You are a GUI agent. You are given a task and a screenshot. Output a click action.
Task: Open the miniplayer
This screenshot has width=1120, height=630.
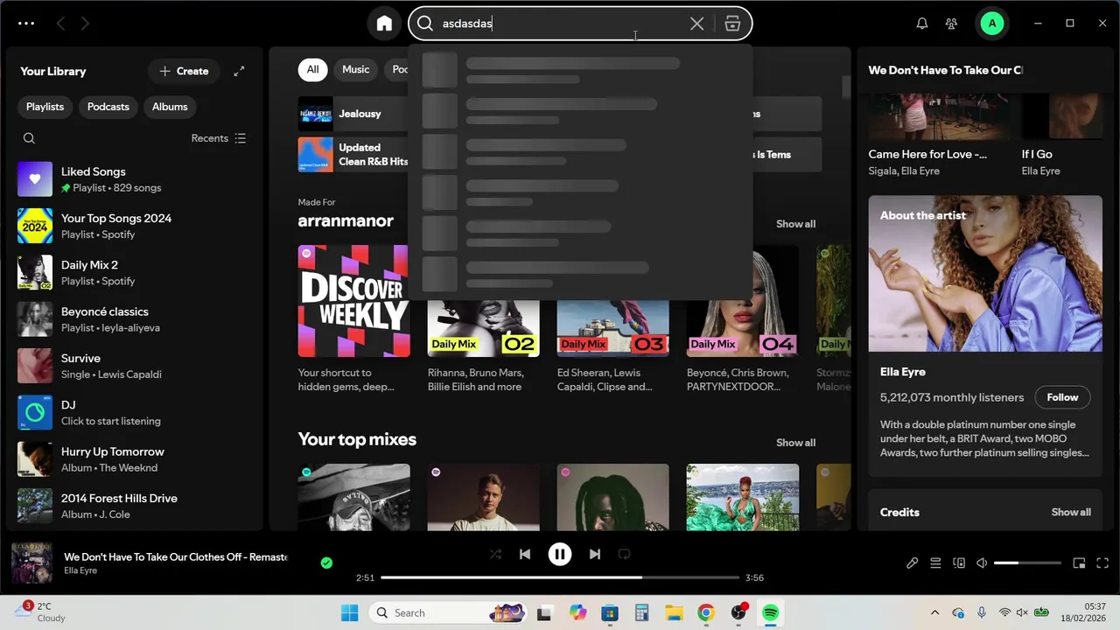[x=1079, y=563]
